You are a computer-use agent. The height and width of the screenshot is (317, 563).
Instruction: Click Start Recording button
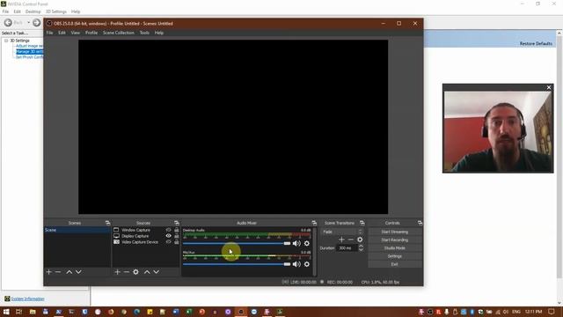395,240
